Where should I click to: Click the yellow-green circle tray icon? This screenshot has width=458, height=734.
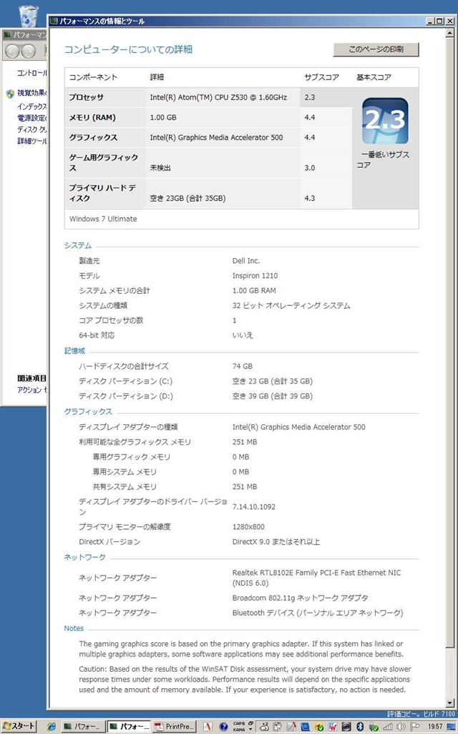(319, 727)
